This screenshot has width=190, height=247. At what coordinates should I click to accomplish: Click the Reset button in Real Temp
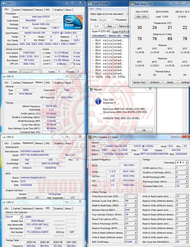170,82
